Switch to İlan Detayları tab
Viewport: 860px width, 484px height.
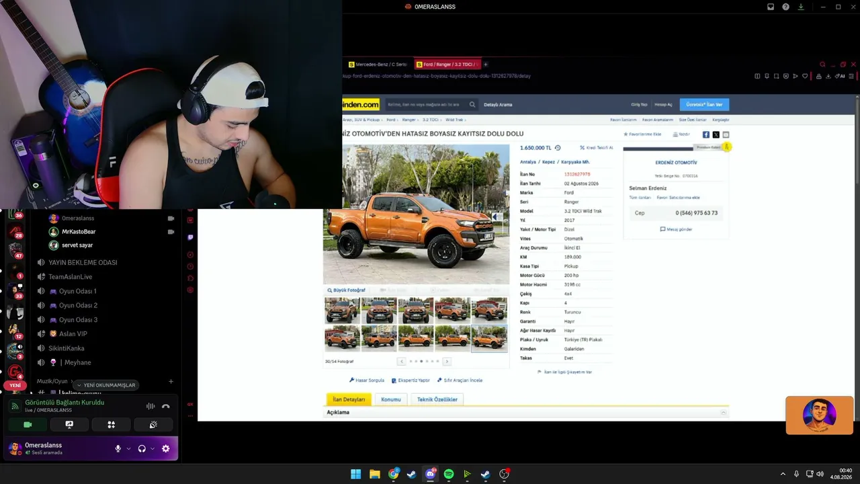coord(349,399)
